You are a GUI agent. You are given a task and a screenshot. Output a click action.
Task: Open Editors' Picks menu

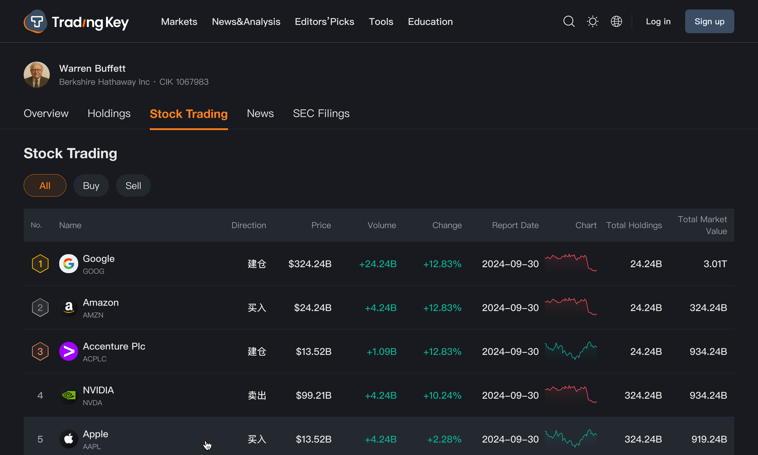[325, 21]
